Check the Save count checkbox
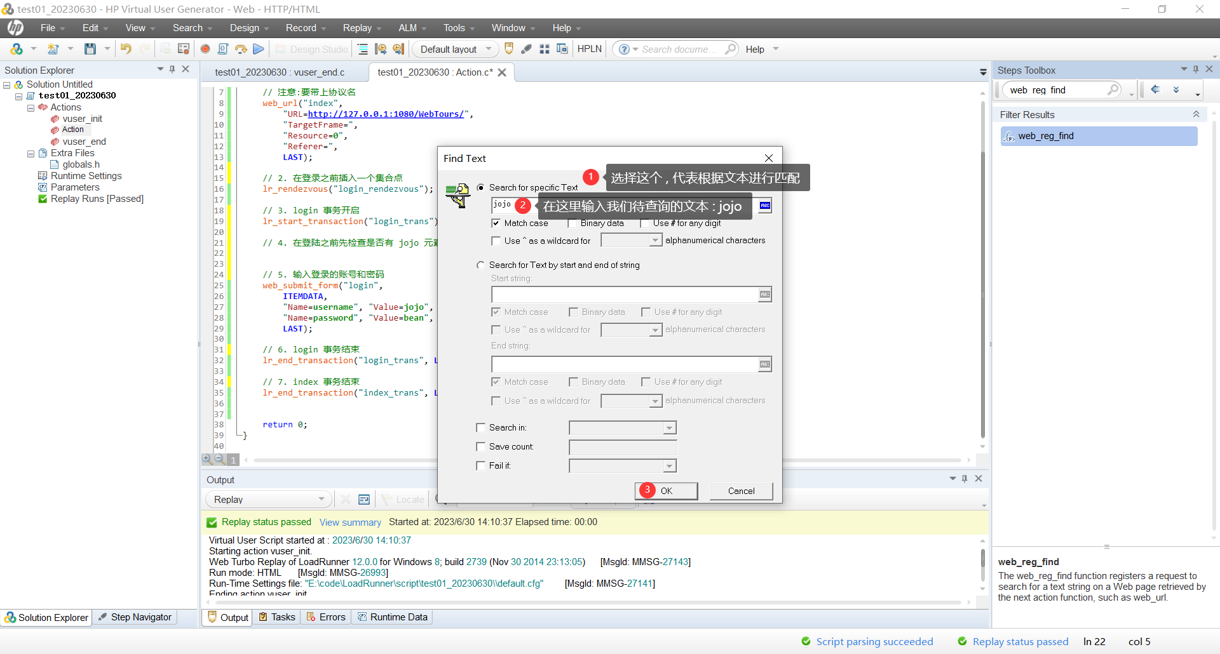The width and height of the screenshot is (1220, 654). click(481, 446)
